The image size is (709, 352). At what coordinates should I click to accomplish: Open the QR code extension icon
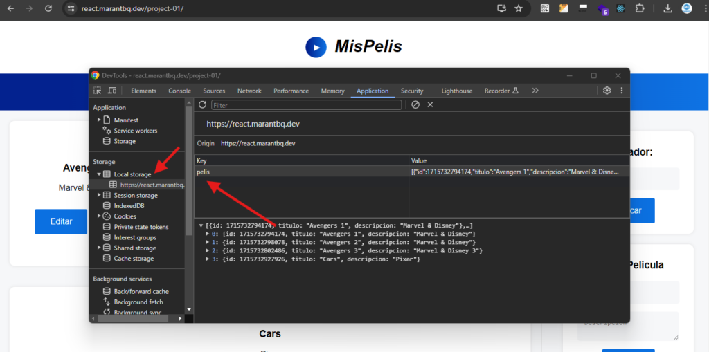545,8
